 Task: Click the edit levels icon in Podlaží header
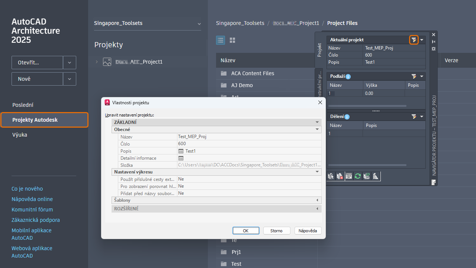pyautogui.click(x=414, y=76)
